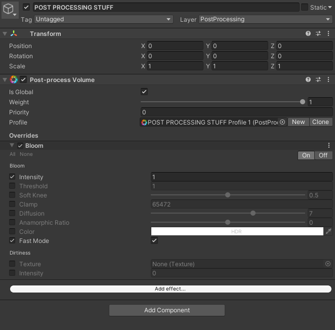
Task: Open the Bloom HDR color swatch
Action: 237,231
